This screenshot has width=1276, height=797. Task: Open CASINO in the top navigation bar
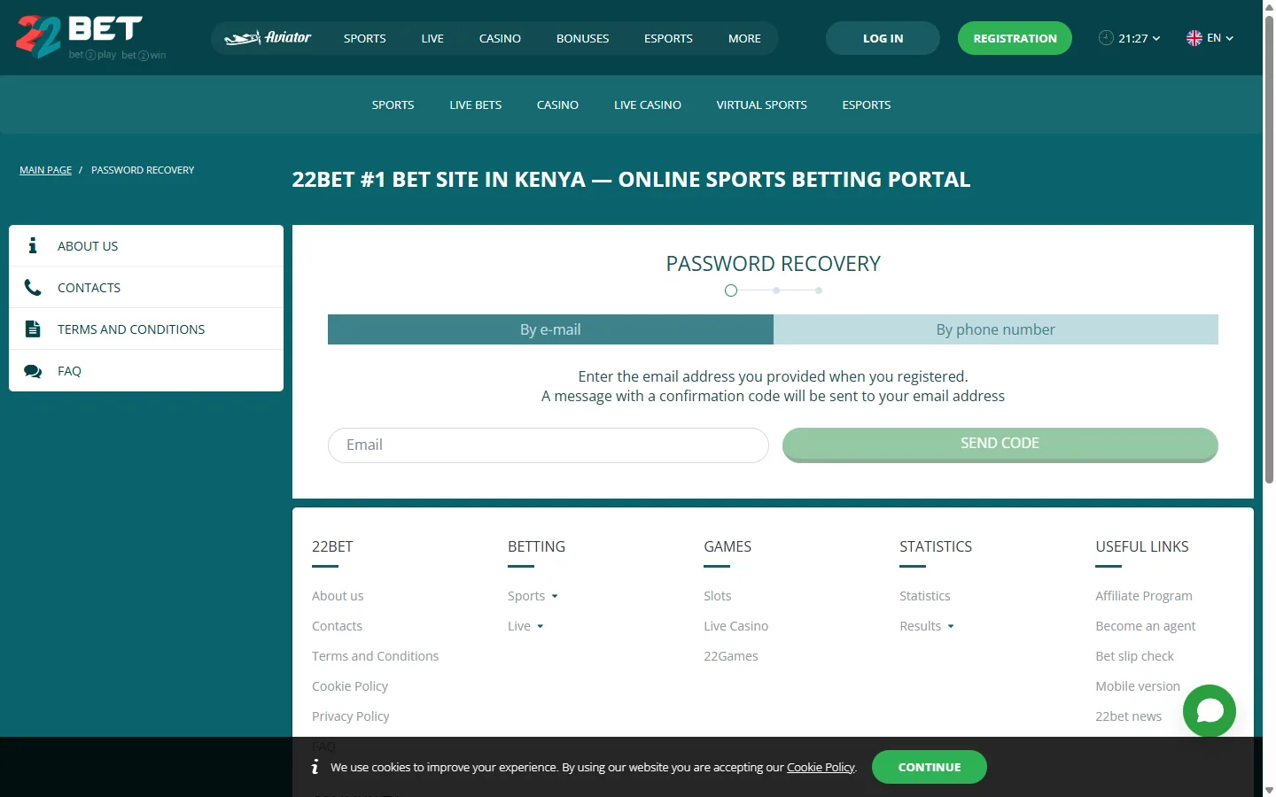coord(500,38)
